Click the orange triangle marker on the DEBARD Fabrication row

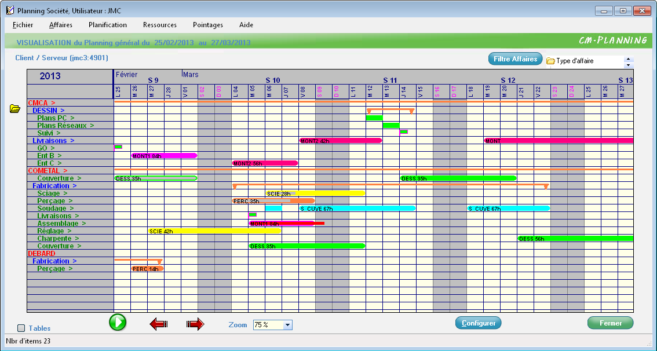pos(160,262)
